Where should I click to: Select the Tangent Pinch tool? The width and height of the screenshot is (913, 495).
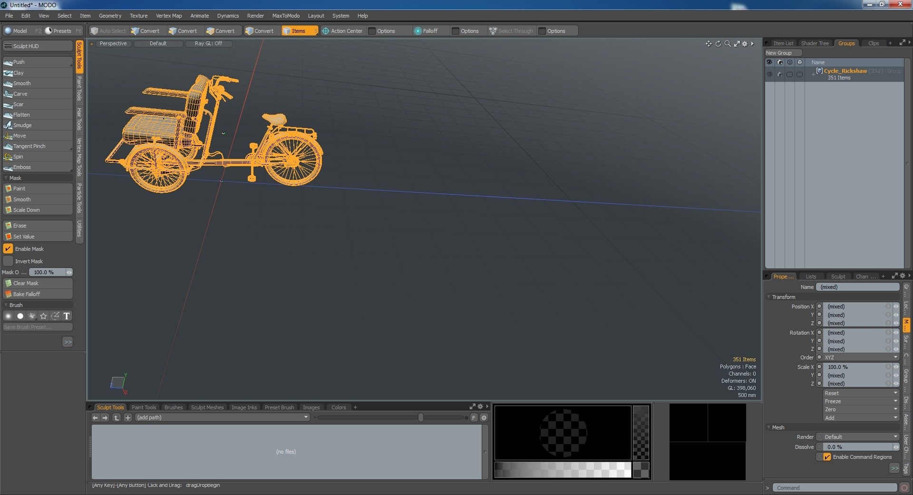(x=38, y=146)
